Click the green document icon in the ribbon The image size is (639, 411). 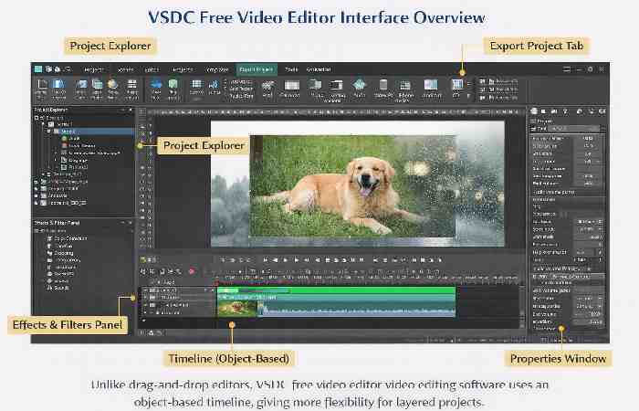173,84
